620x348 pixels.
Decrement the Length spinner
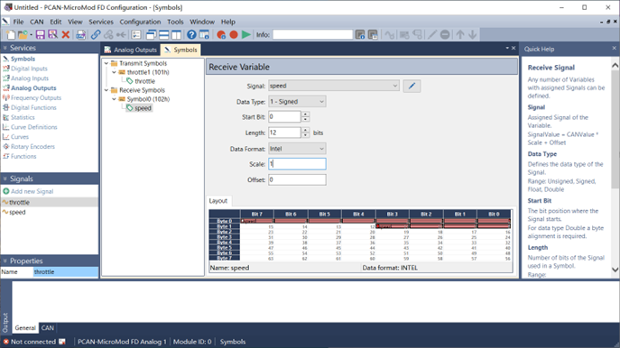pos(305,135)
